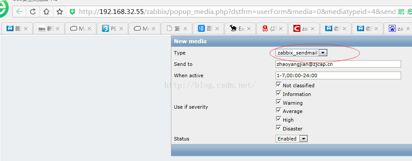Uncheck the Disaster severity

[279, 128]
